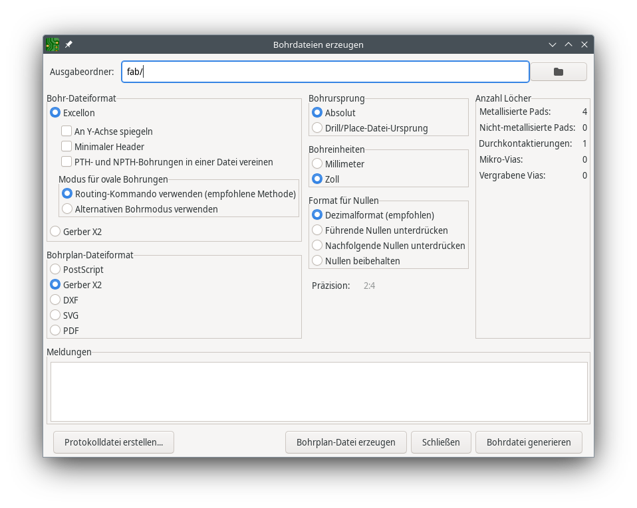Choose Alternativen Bohrmodus verwenden

pos(67,209)
